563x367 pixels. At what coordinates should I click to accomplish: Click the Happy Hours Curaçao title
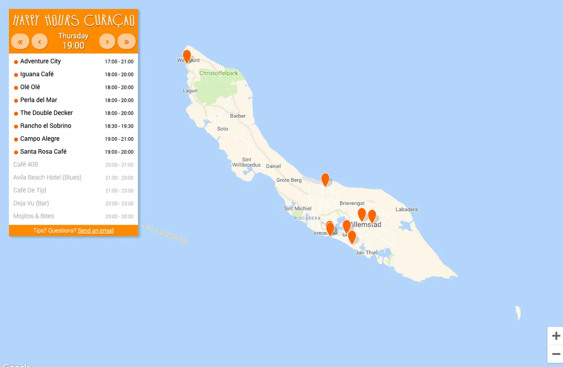click(x=74, y=21)
